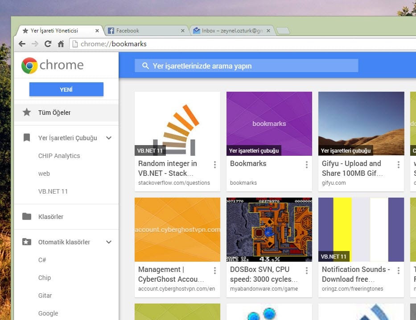Open the three-dot menu on Notification Sounds card
The image size is (416, 320).
398,271
